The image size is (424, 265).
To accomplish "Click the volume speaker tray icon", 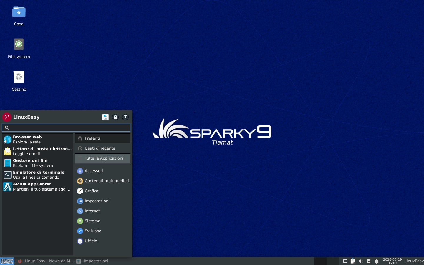I will pyautogui.click(x=361, y=261).
